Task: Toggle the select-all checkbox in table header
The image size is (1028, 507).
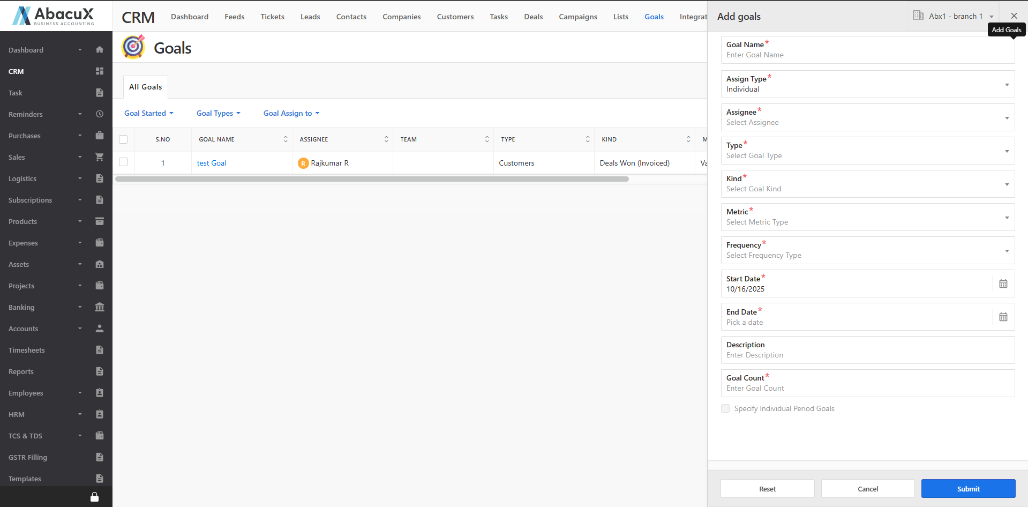Action: point(123,139)
